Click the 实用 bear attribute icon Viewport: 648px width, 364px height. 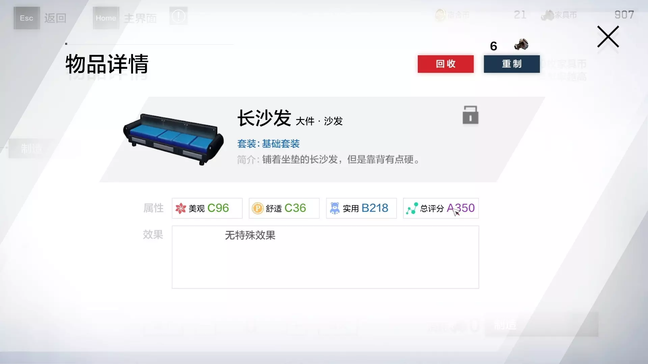(334, 208)
